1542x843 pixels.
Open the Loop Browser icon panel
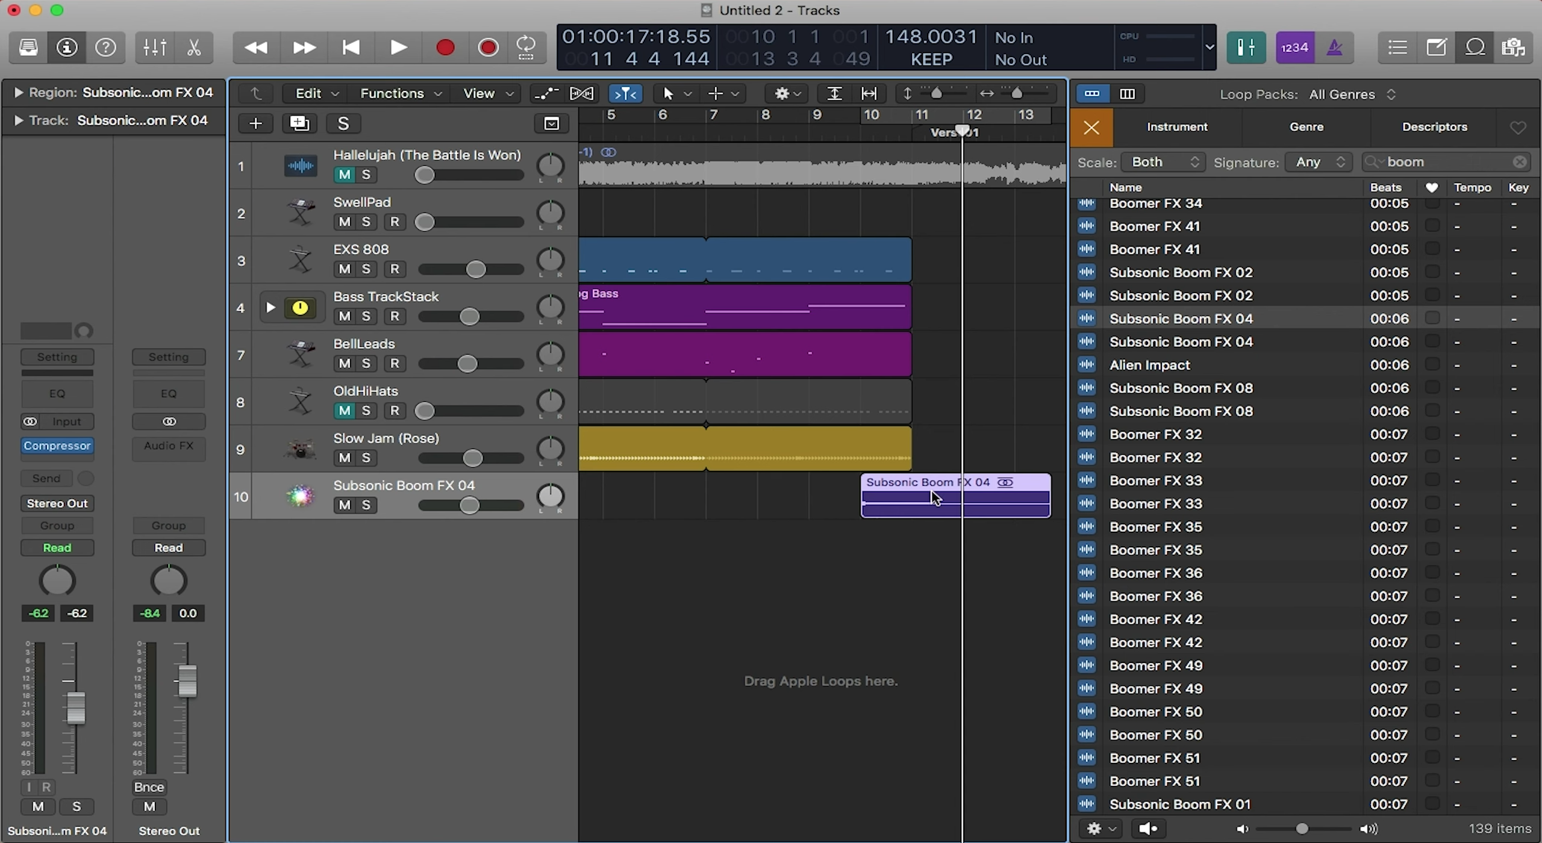point(1475,48)
